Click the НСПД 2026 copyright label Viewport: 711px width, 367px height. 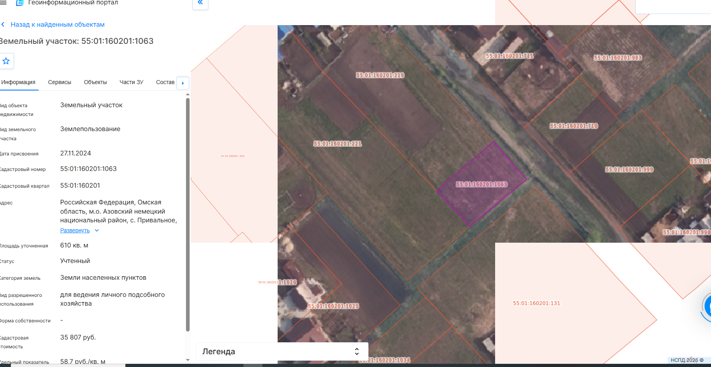[x=687, y=360]
